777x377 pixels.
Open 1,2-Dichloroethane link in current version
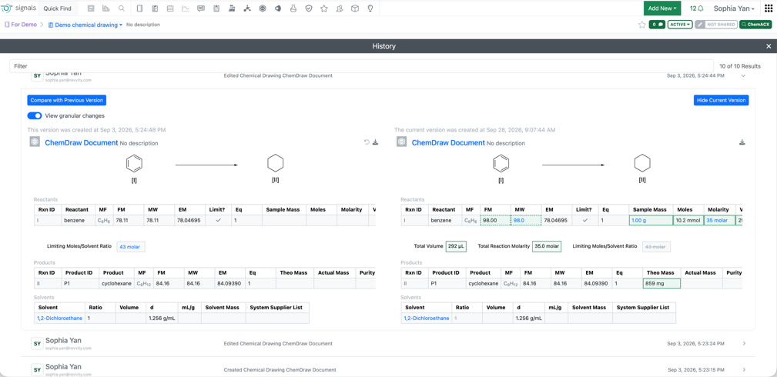[427, 318]
